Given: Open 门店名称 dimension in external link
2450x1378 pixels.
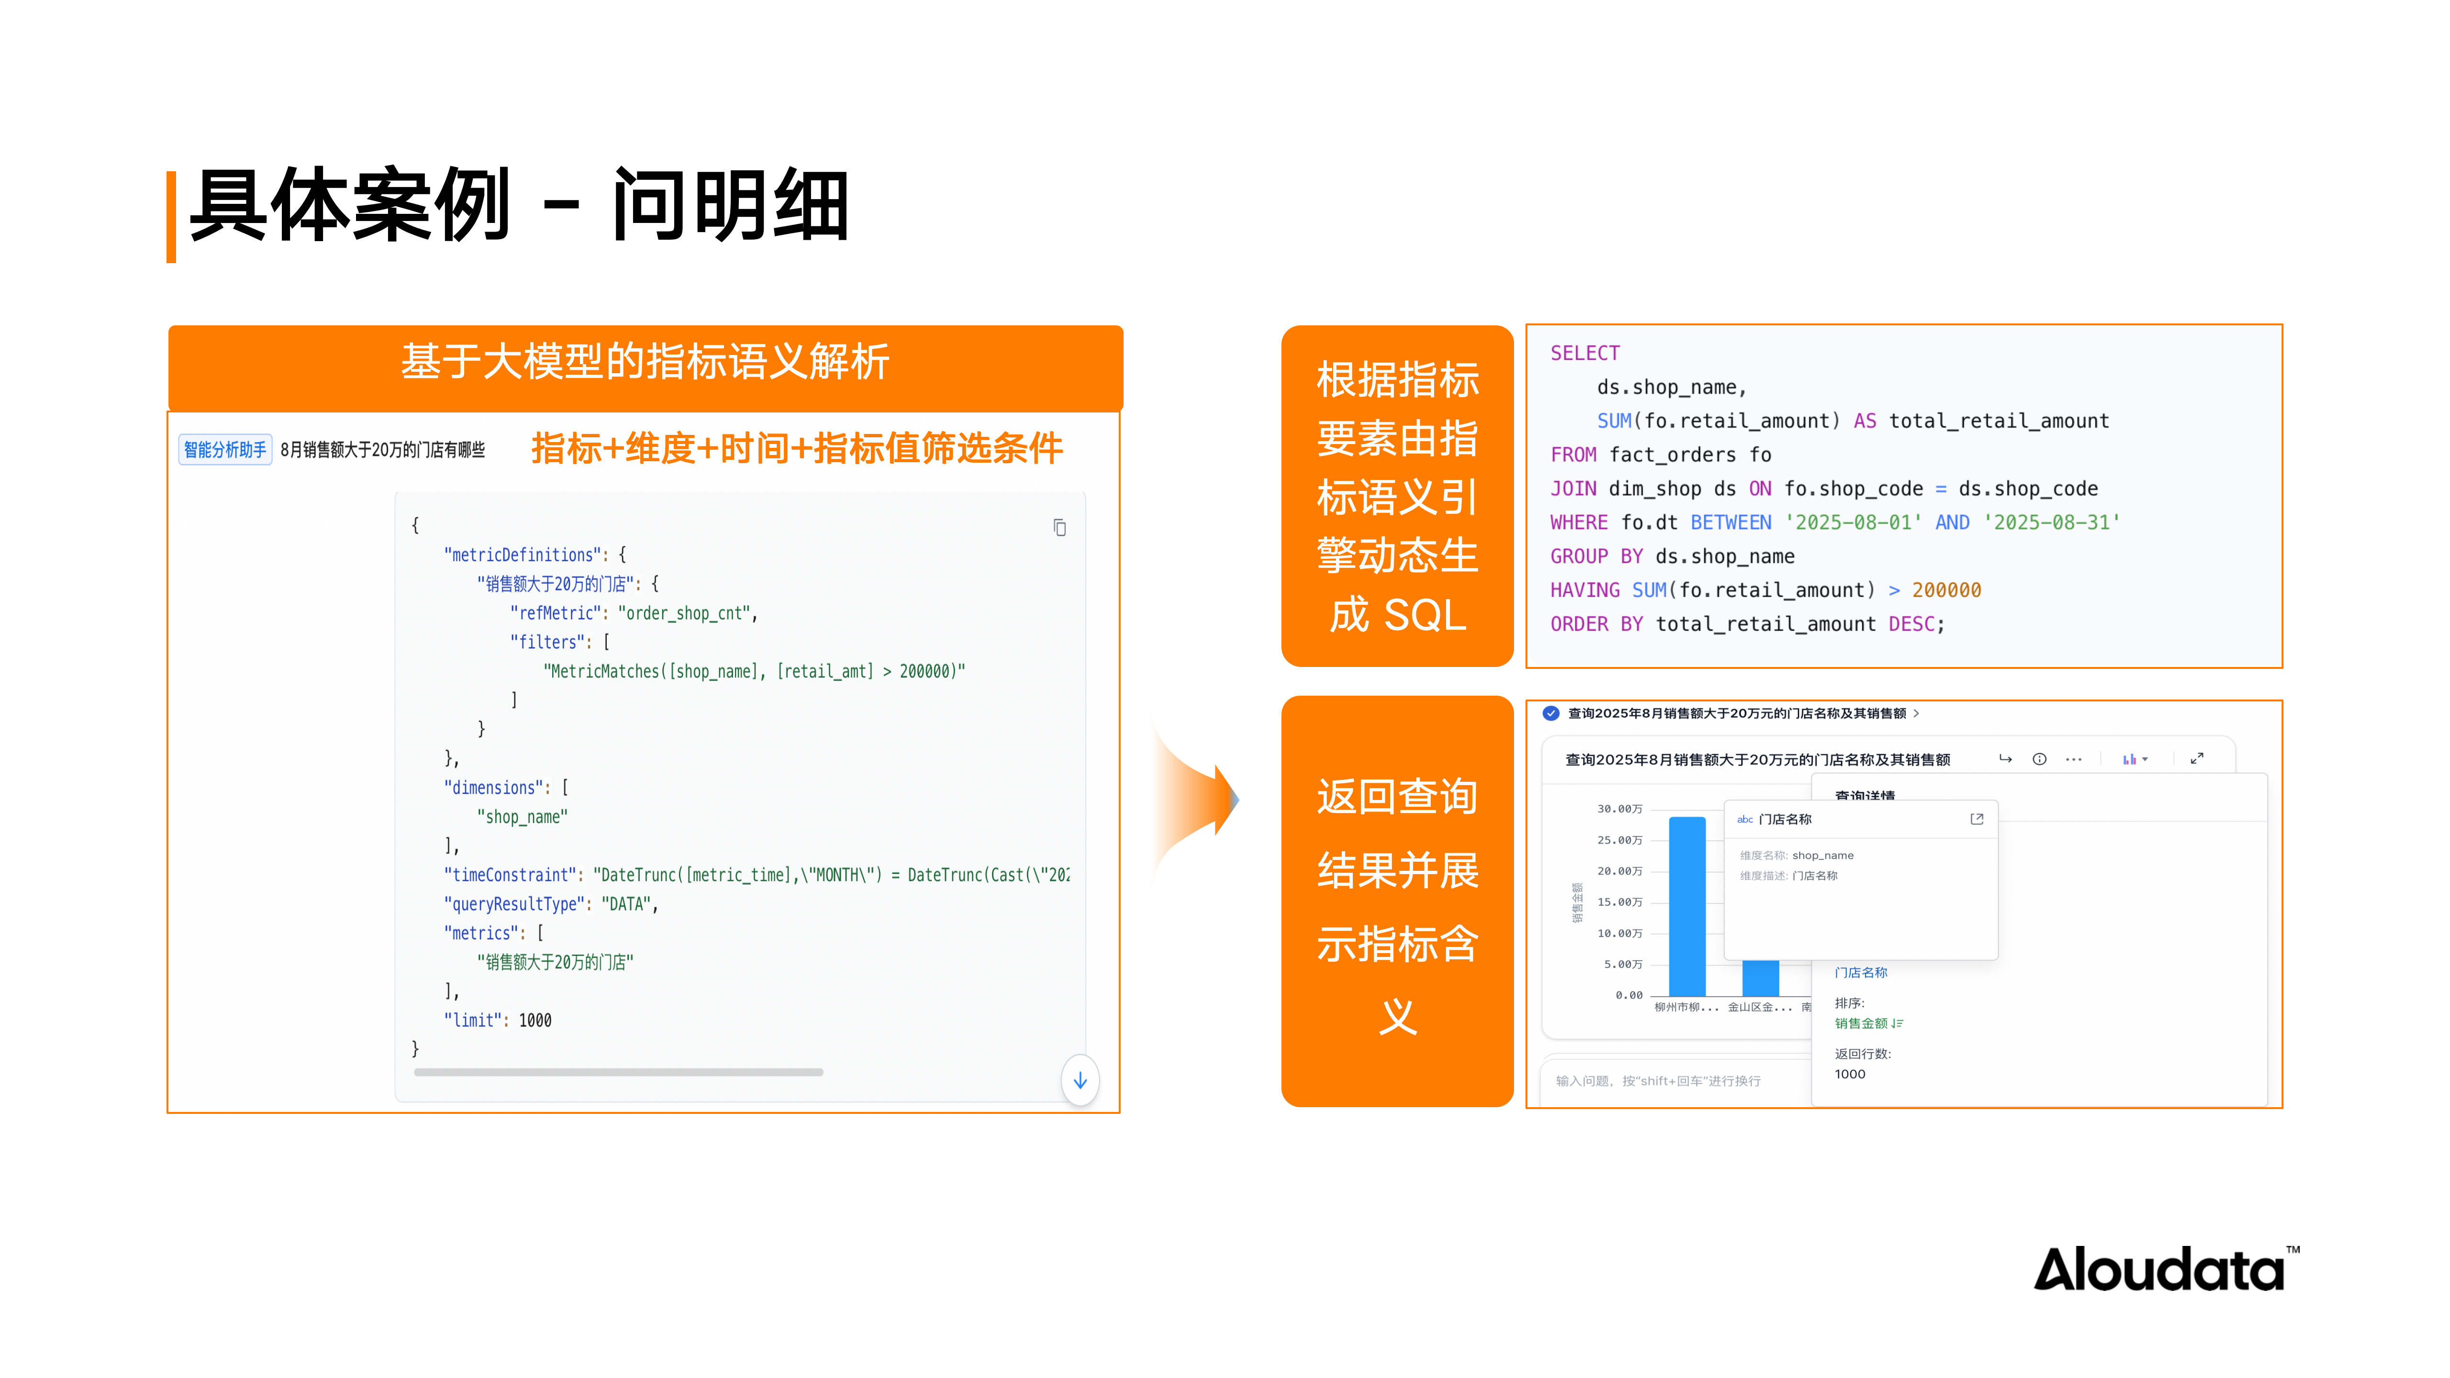Looking at the screenshot, I should [x=1976, y=819].
